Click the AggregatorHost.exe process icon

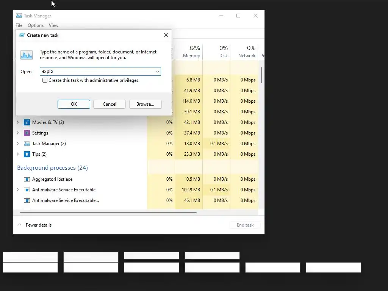pyautogui.click(x=27, y=179)
